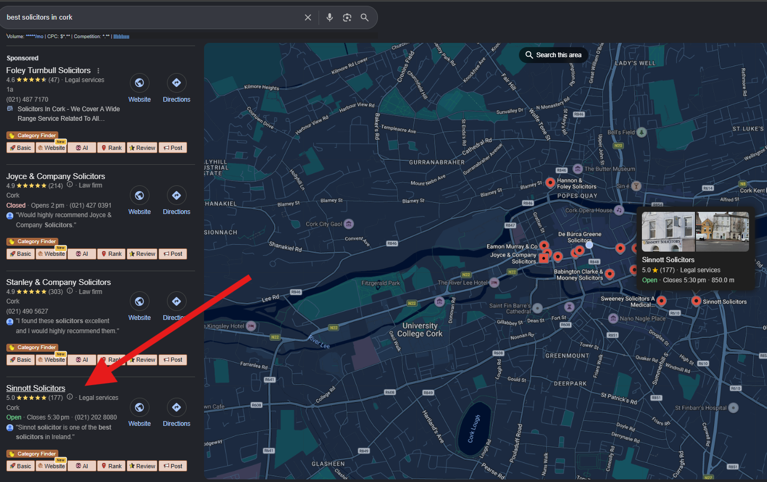Open the Sinnott Solicitors listing title

36,388
